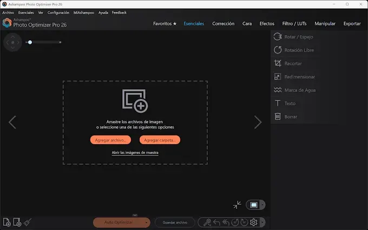Screen dimensions: 368x230
Task: Open the MiAshampoo menu
Action: point(84,12)
